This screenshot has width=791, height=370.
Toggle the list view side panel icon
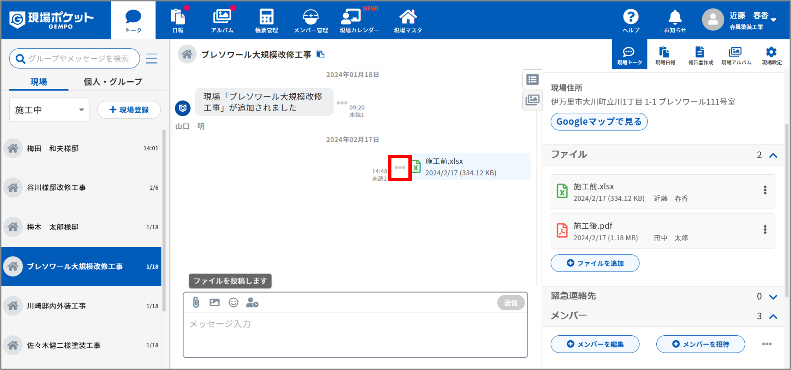[x=532, y=80]
